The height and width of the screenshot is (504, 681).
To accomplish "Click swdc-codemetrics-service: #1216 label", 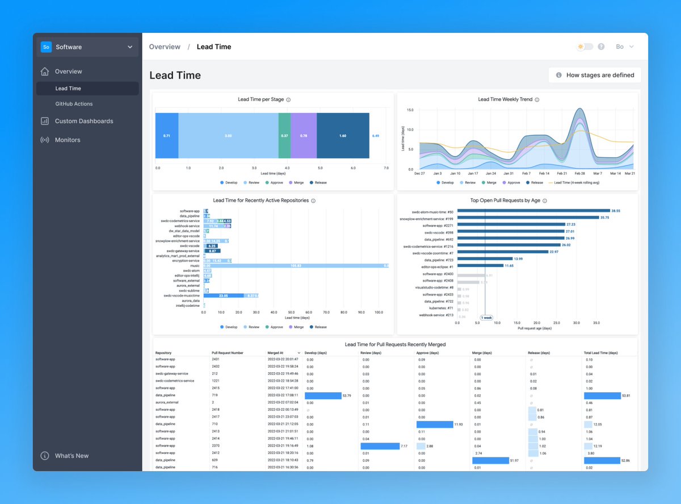I will (x=428, y=246).
